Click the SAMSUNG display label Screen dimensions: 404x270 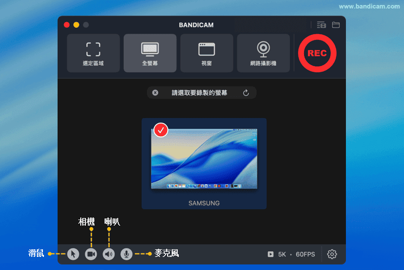point(204,203)
